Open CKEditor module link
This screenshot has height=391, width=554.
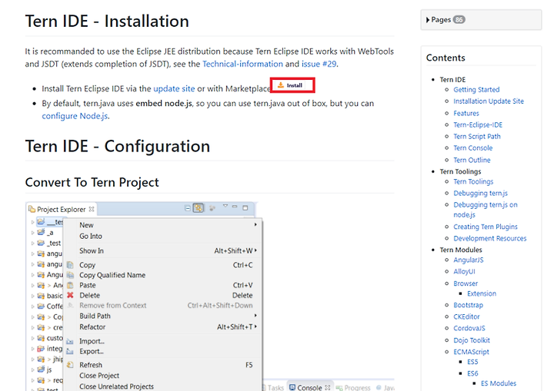[x=467, y=316]
